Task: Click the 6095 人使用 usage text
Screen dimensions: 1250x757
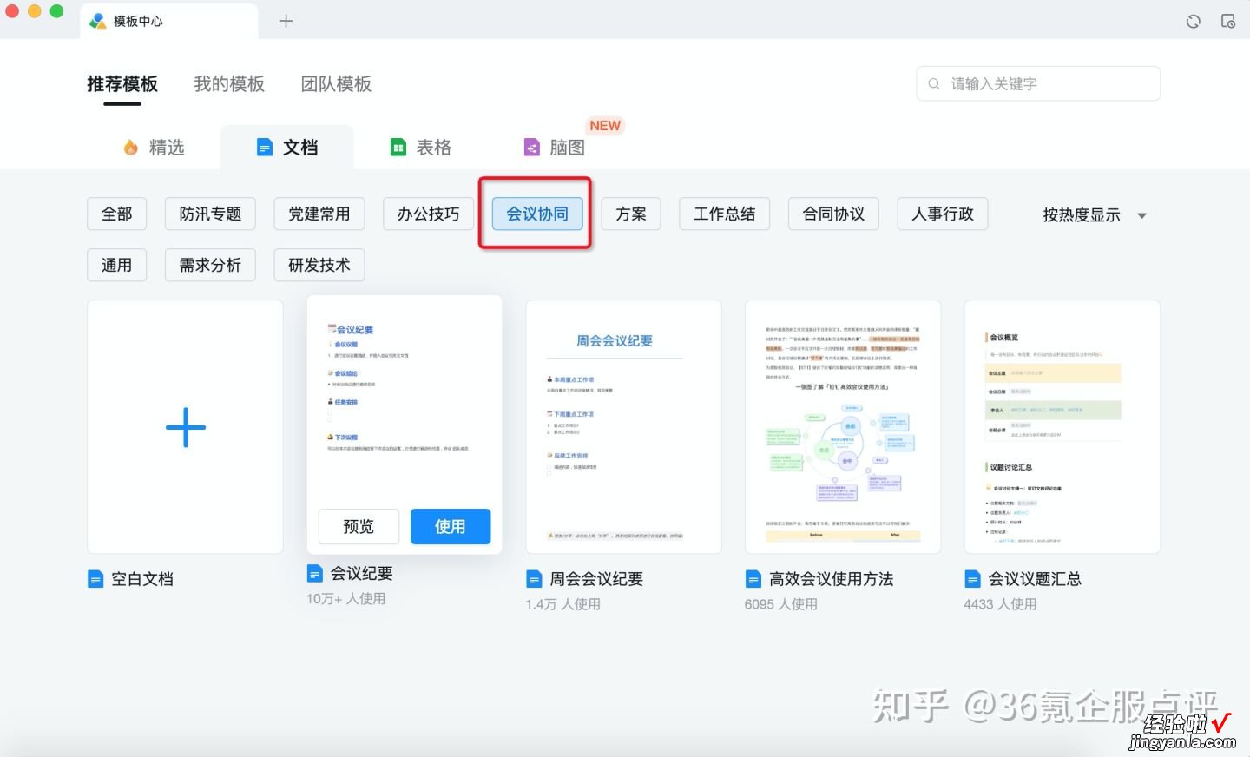Action: click(x=781, y=604)
